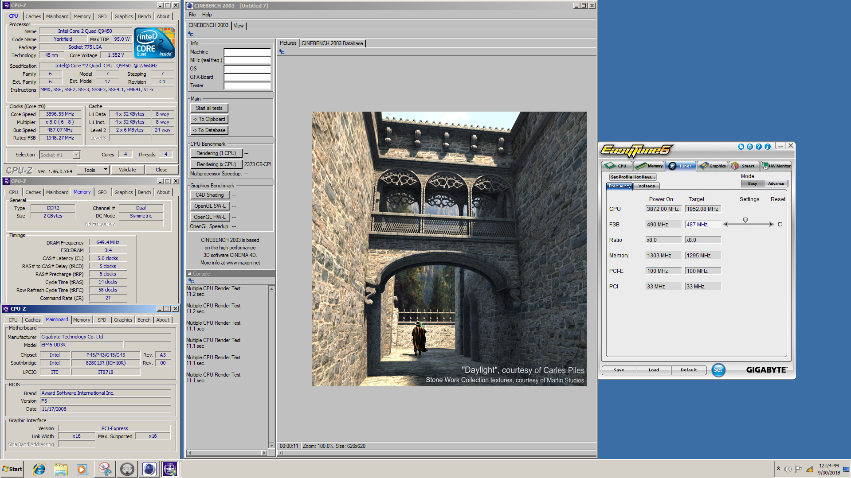
Task: Open the Memory tab in EasyTune6
Action: point(649,166)
